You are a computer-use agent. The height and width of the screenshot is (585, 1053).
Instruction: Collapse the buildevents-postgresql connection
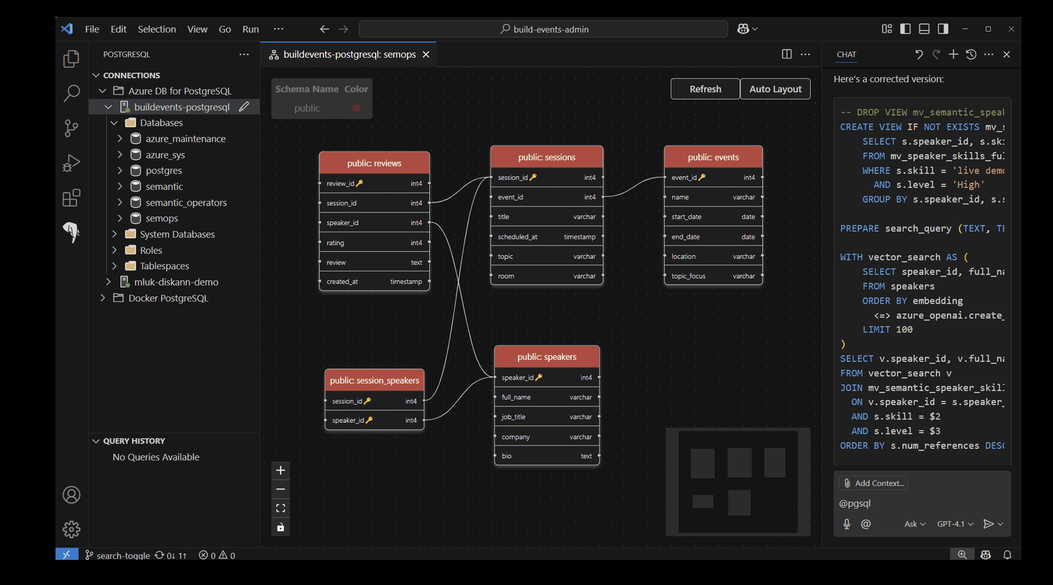108,107
